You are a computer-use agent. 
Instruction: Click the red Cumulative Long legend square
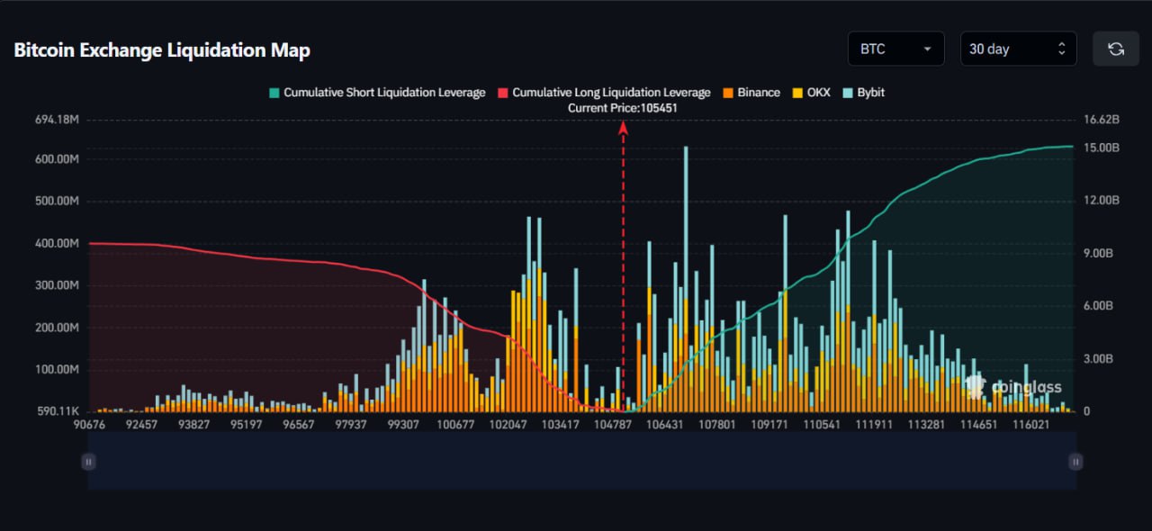[503, 93]
